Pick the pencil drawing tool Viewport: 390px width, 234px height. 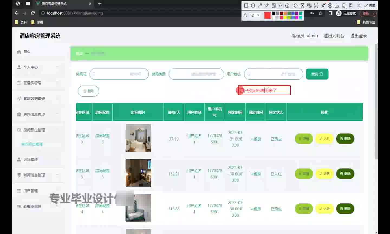click(267, 5)
